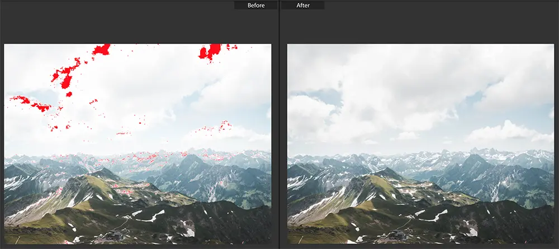Viewport: 559px width, 249px height.
Task: Click the Before image with red clipping overlay
Action: pos(138,144)
